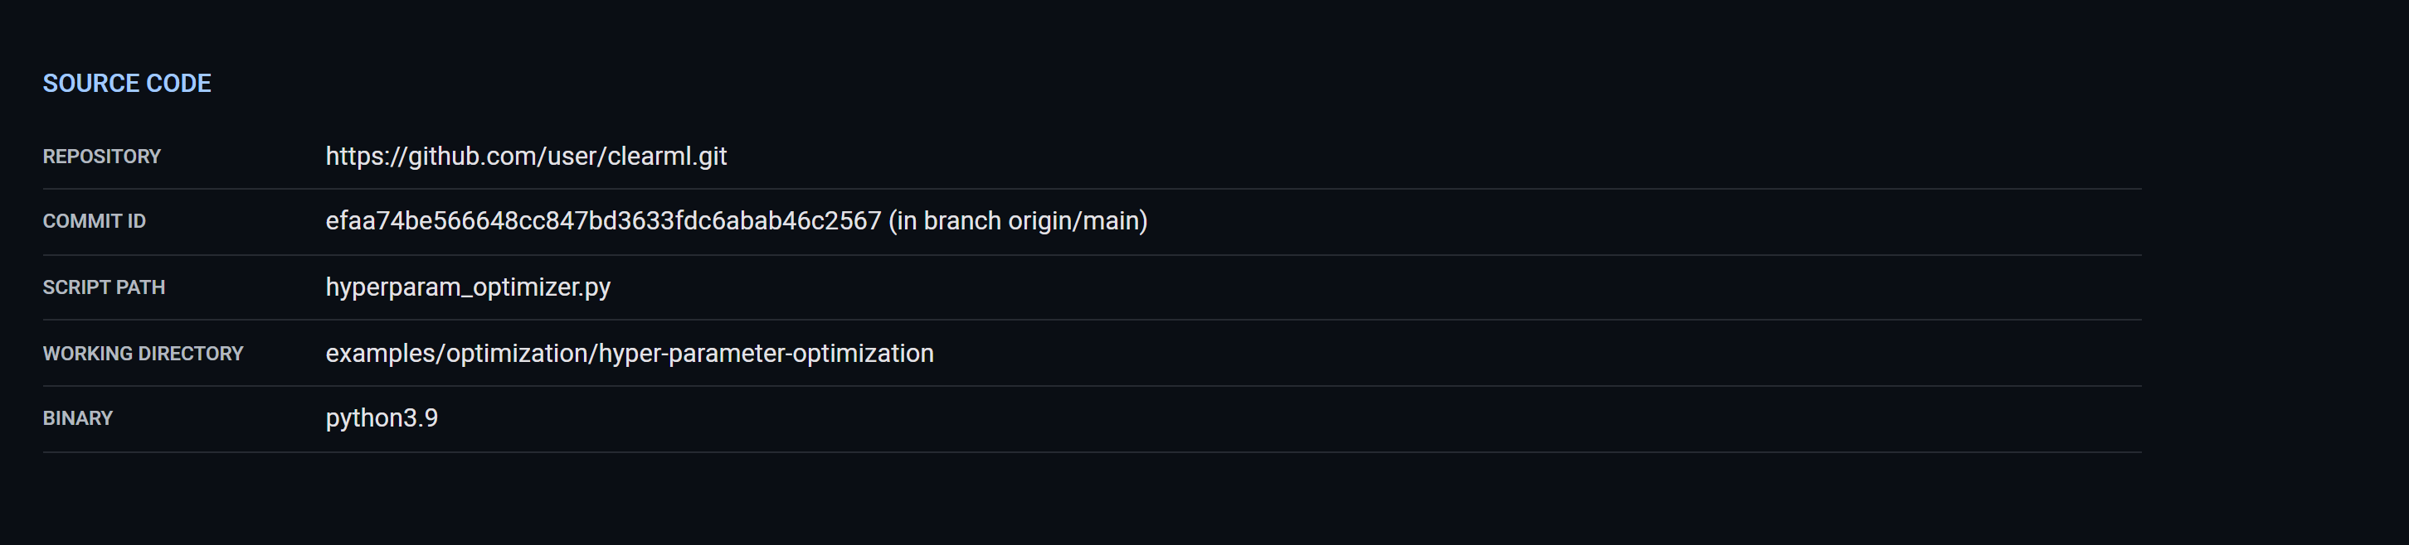Select the binary value python3.9
The width and height of the screenshot is (2409, 545).
point(382,418)
